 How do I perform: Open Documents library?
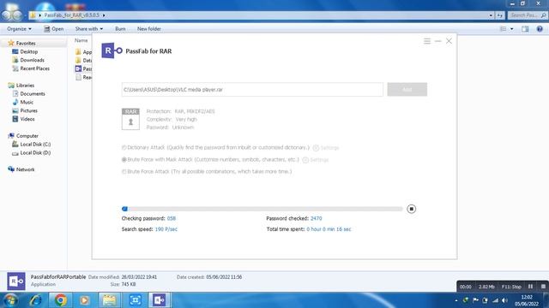coord(33,93)
